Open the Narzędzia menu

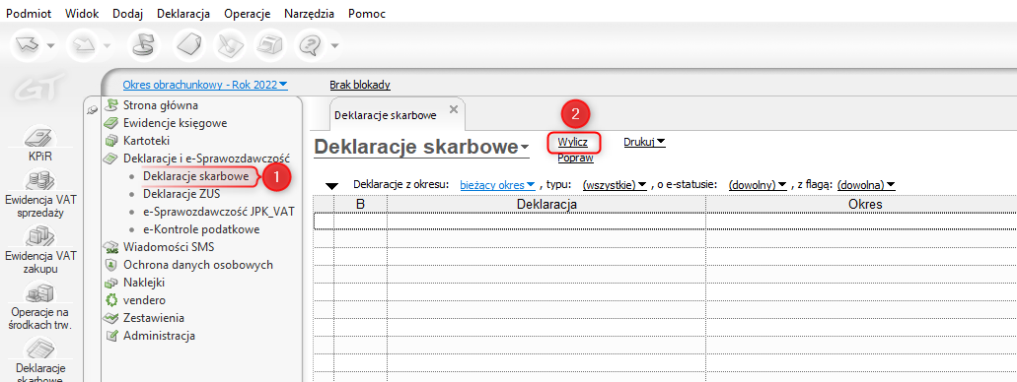coord(310,13)
